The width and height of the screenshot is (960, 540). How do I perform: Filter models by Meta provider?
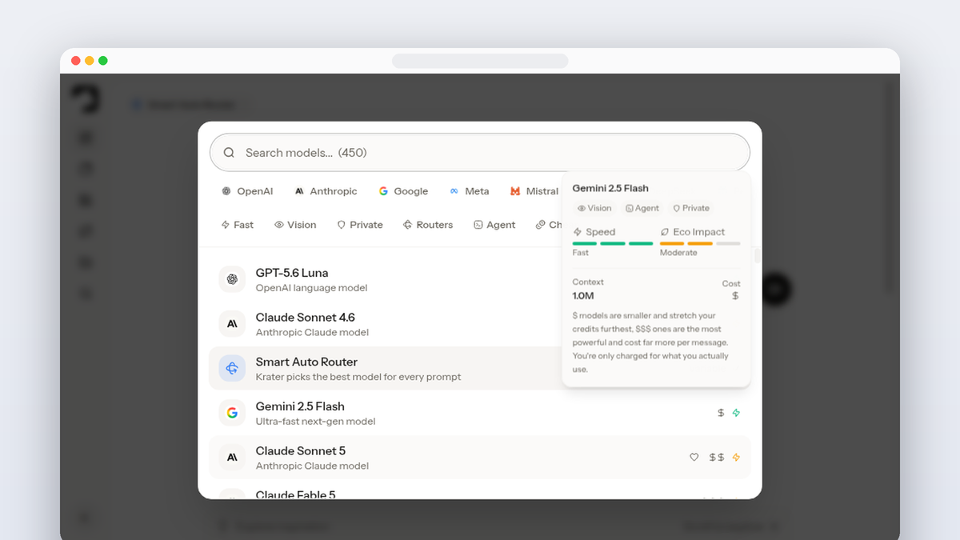coord(470,191)
